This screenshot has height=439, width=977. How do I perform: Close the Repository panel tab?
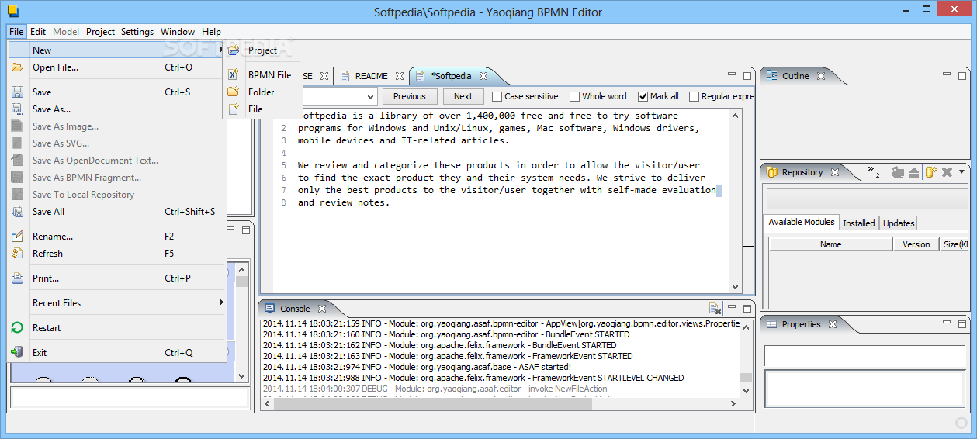tap(834, 172)
